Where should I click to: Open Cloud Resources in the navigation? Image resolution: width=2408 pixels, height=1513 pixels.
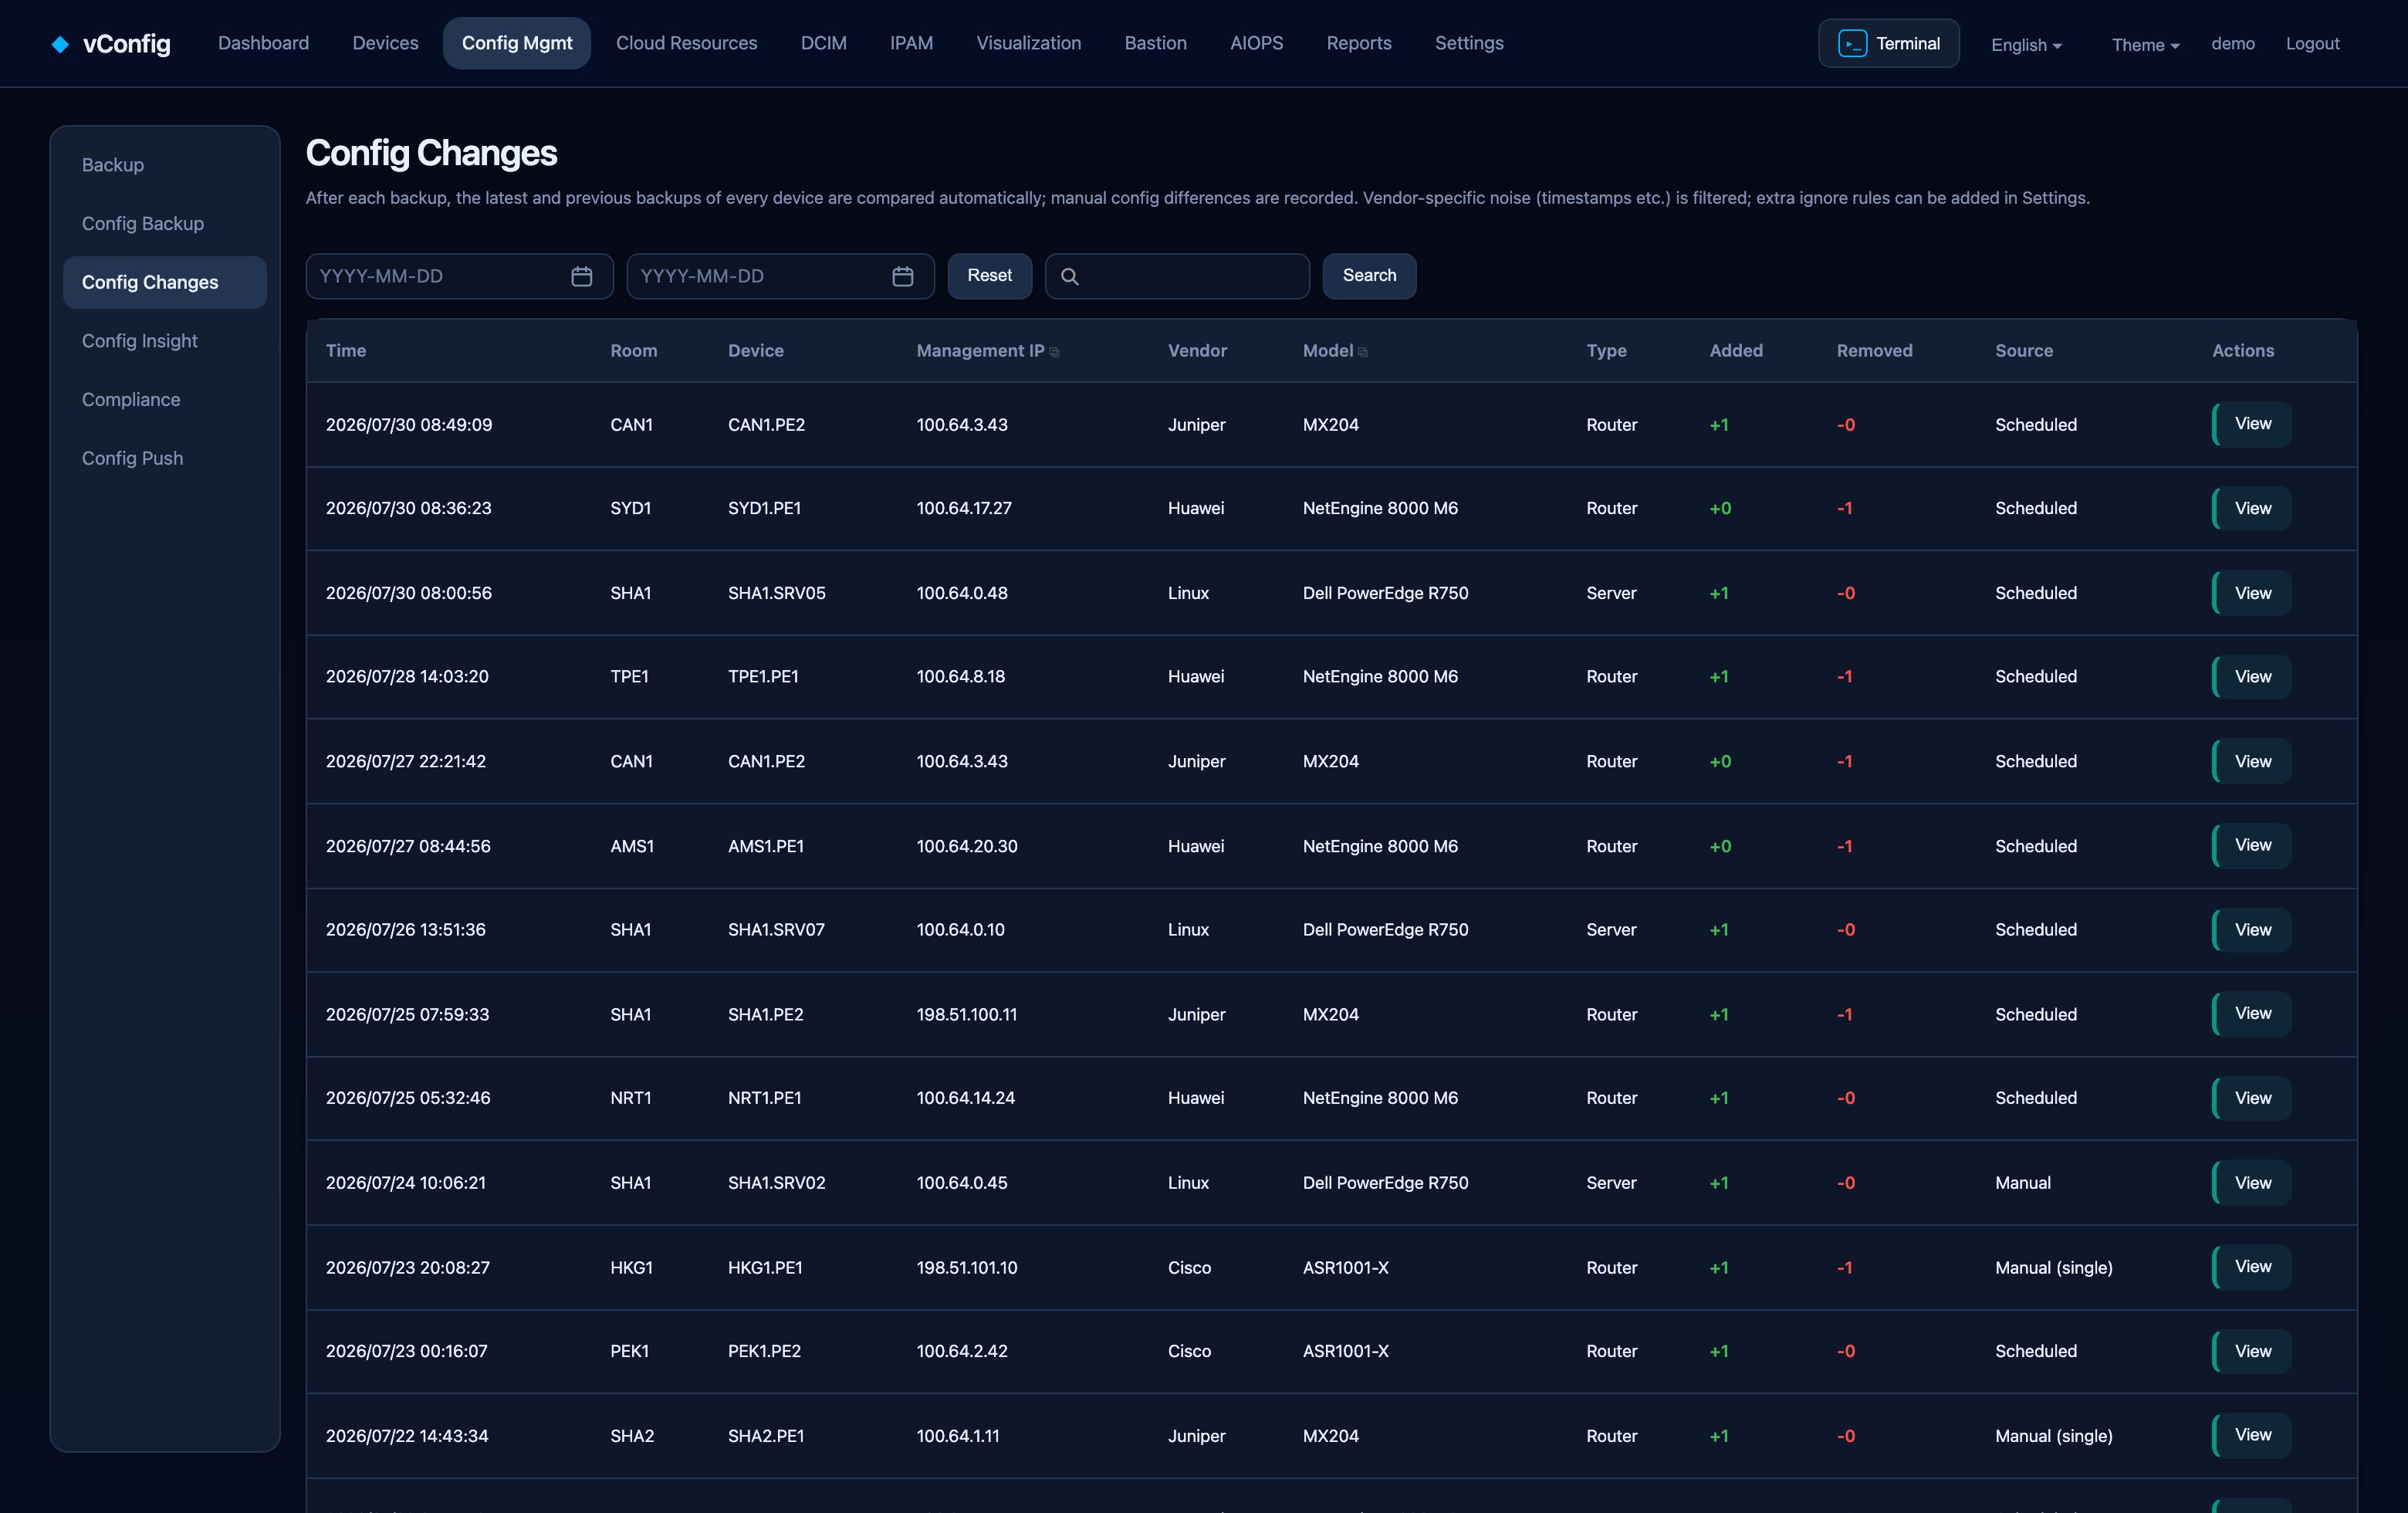click(686, 43)
